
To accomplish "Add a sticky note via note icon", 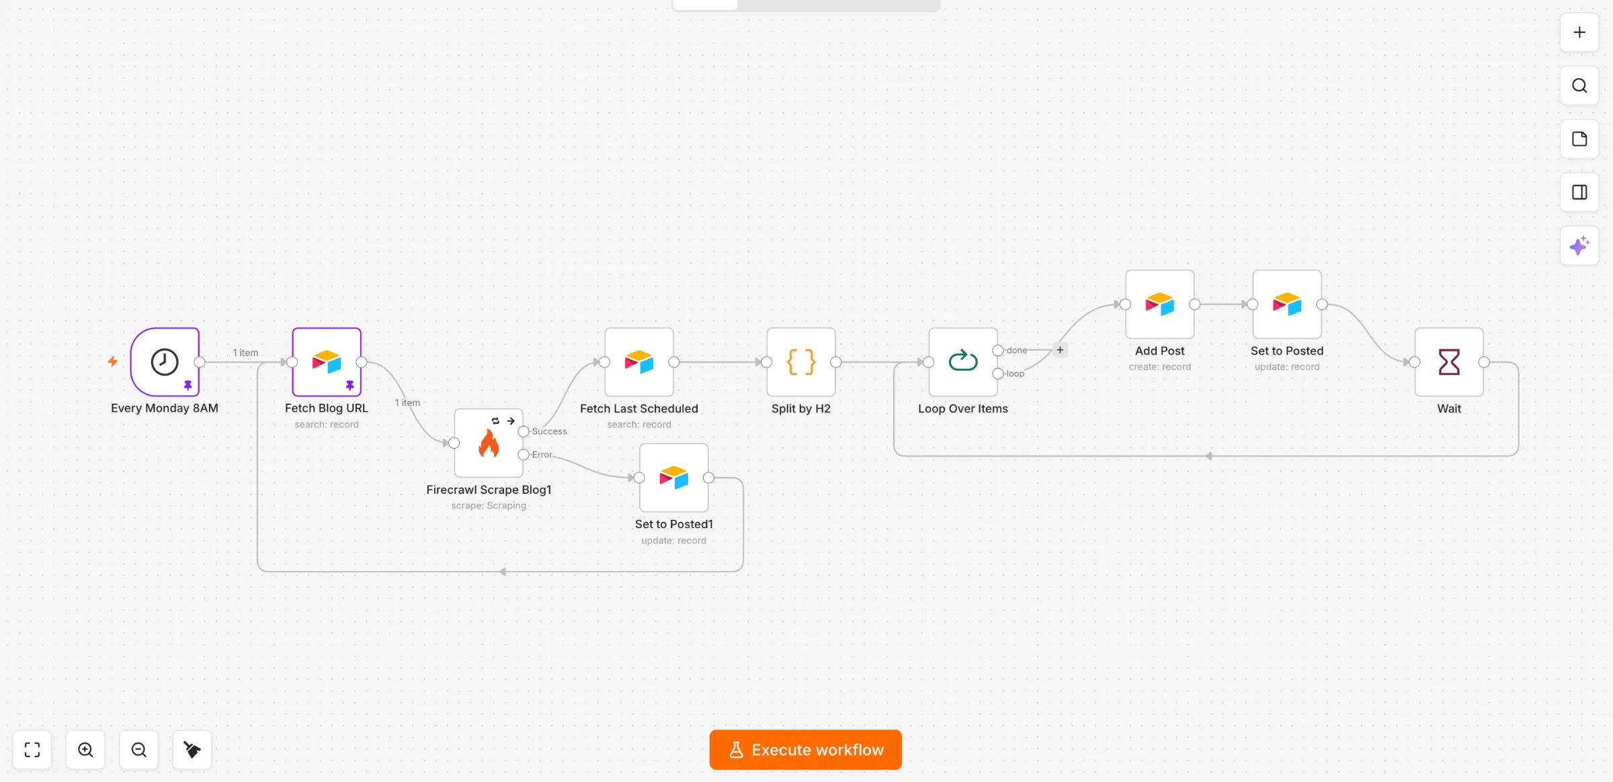I will tap(1579, 139).
